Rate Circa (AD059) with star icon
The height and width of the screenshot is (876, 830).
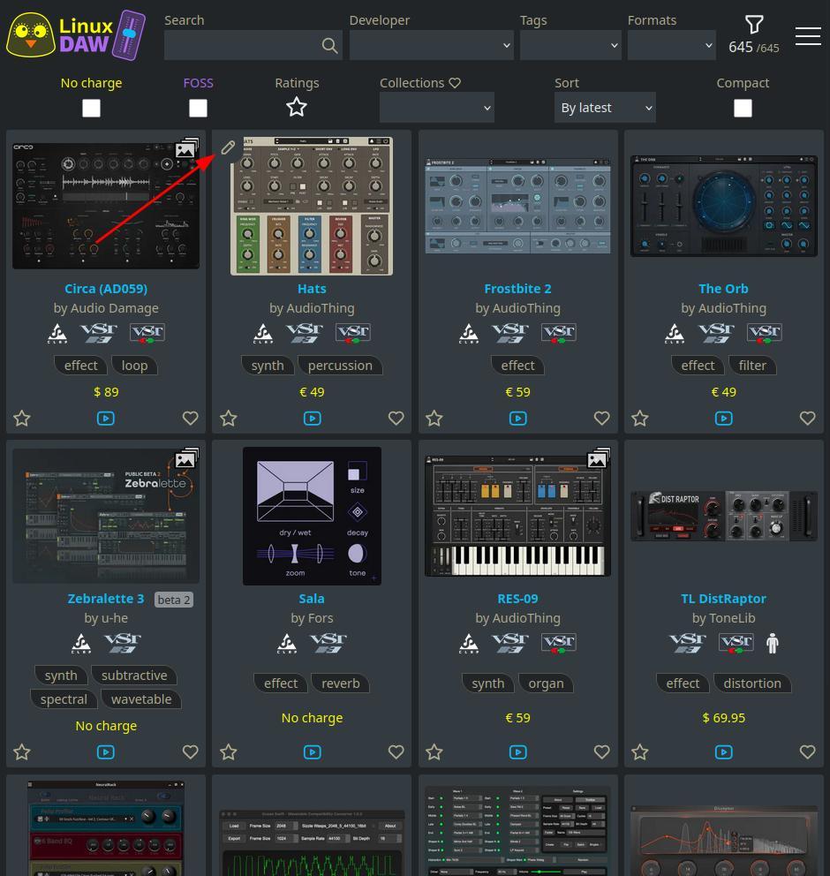click(22, 419)
